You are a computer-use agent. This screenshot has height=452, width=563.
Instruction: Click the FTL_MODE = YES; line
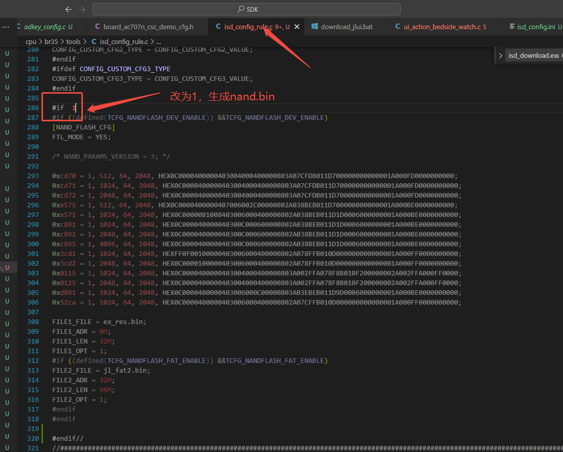81,137
